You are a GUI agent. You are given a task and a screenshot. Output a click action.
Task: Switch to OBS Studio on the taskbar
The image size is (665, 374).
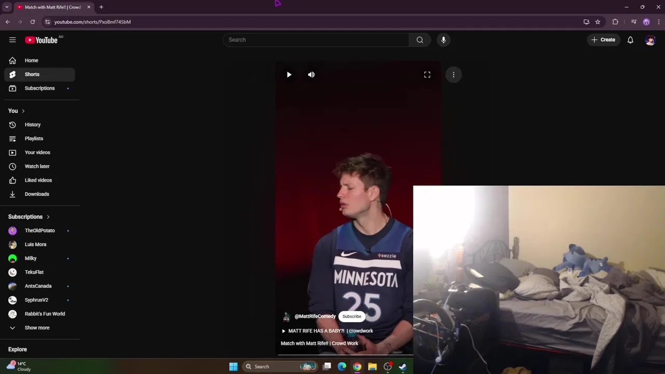coord(388,367)
